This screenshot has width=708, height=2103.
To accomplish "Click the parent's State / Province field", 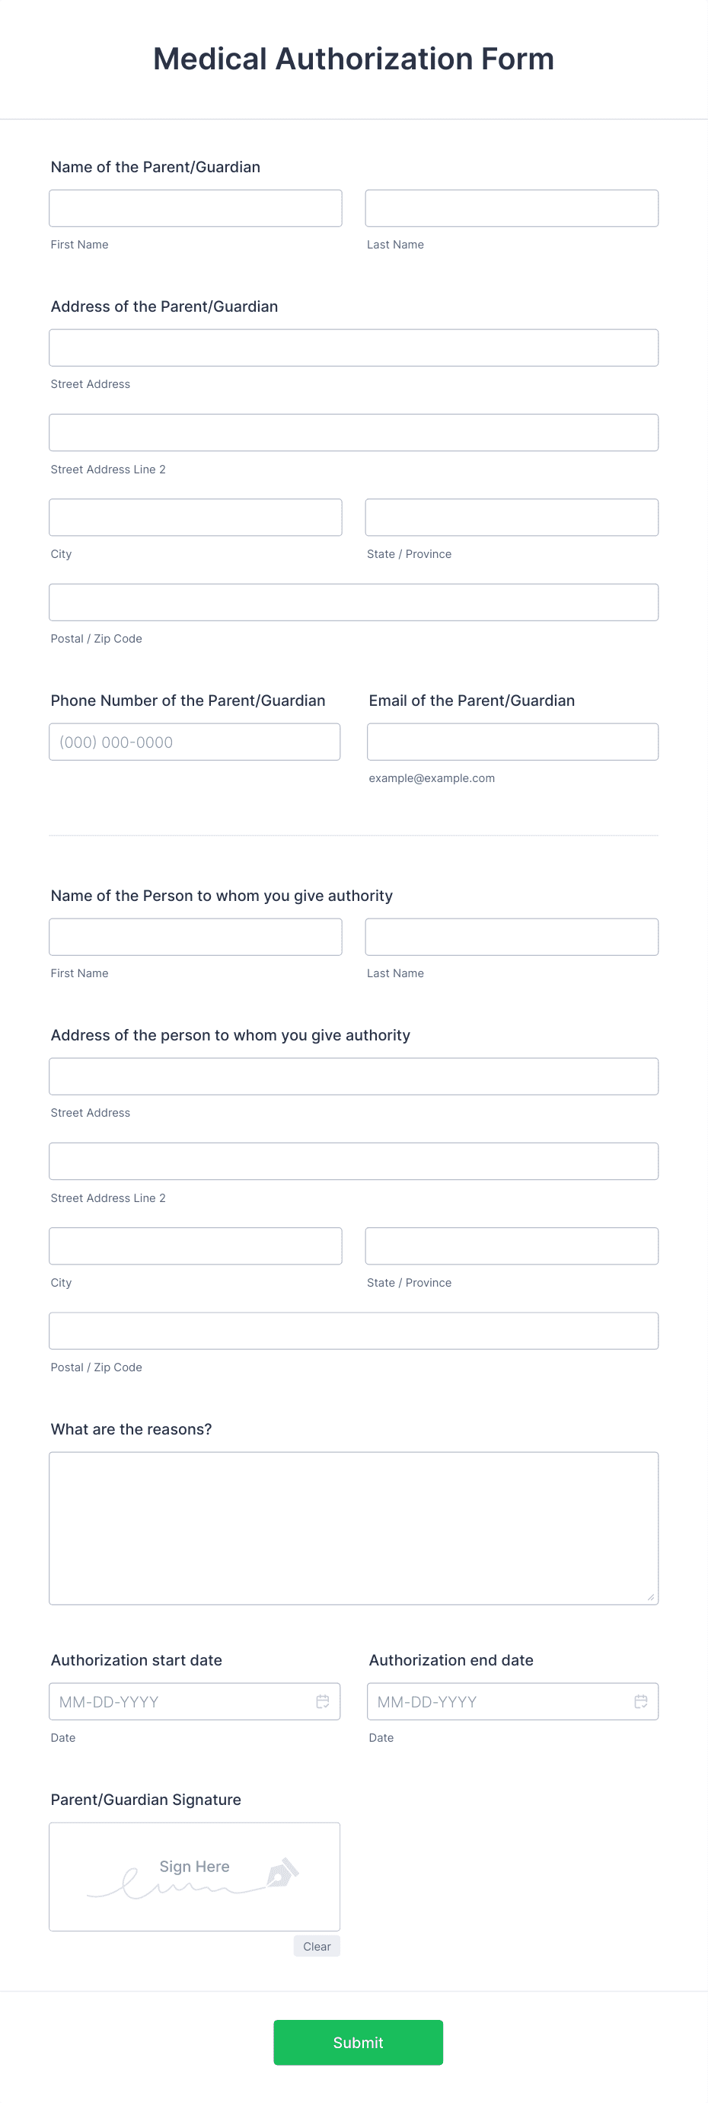I will coord(512,517).
